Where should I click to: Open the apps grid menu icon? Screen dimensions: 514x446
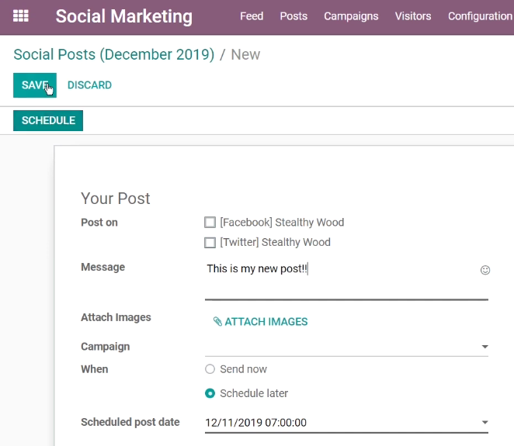(21, 16)
